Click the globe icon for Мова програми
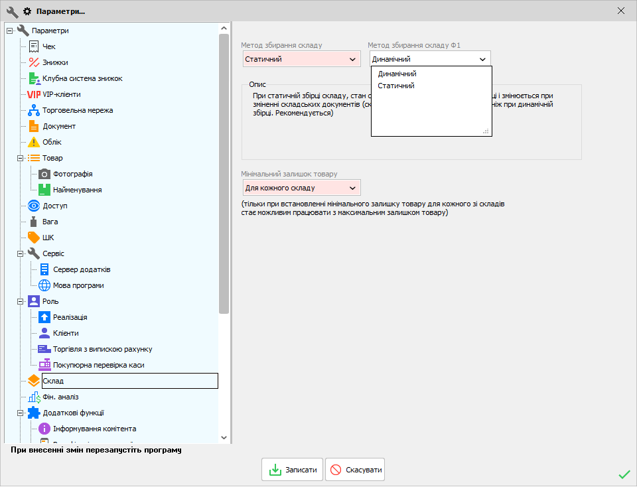 click(44, 285)
